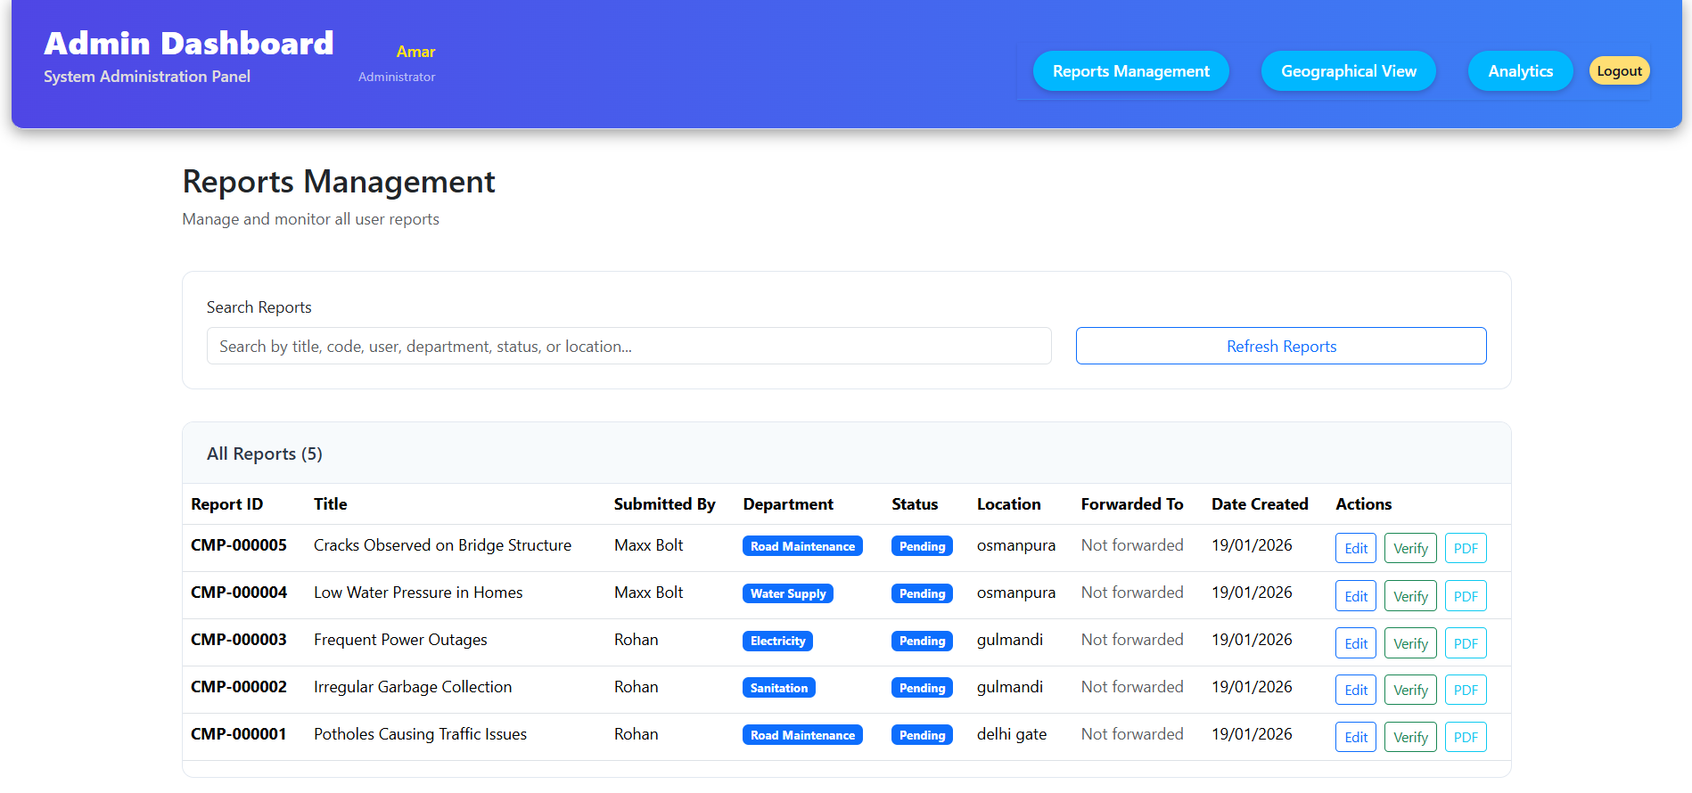1692x793 pixels.
Task: Edit the Irregular Garbage Collection report
Action: point(1355,691)
